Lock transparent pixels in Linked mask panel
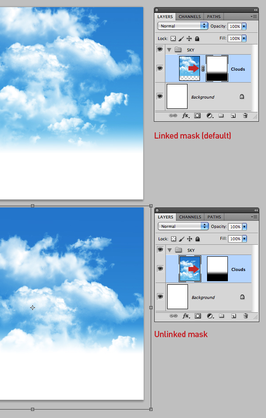This screenshot has height=418, width=266. [x=173, y=39]
